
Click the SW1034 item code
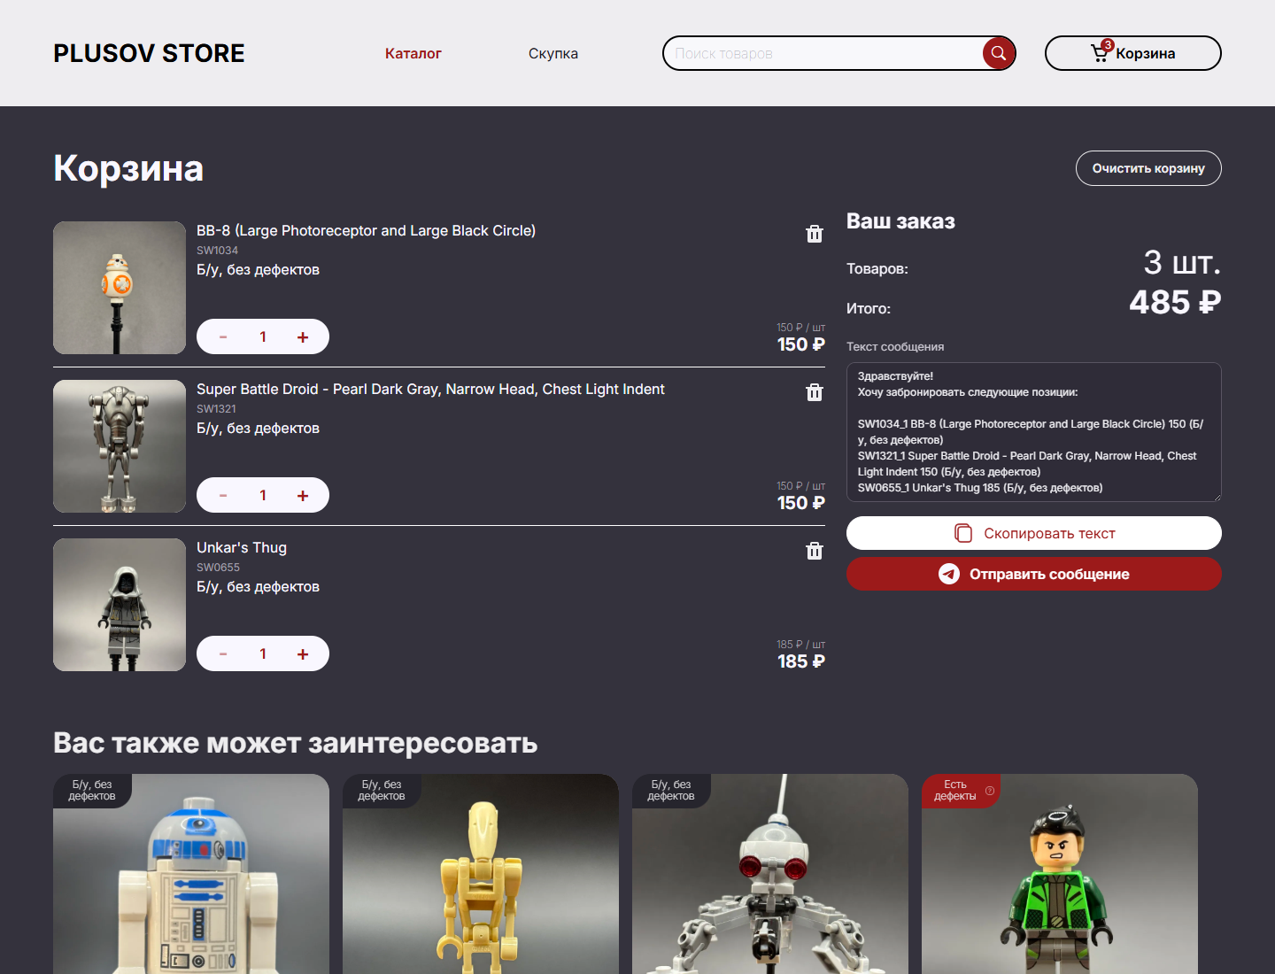coord(217,251)
